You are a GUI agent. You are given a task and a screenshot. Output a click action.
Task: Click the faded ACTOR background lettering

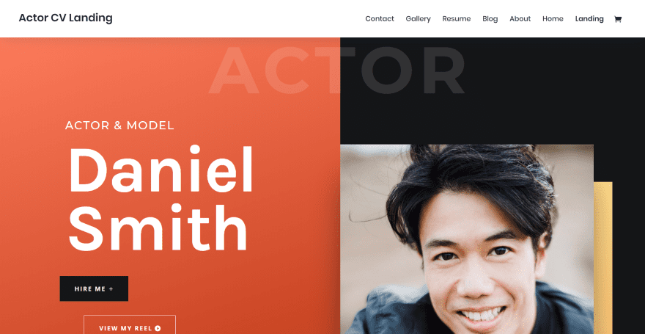(337, 70)
